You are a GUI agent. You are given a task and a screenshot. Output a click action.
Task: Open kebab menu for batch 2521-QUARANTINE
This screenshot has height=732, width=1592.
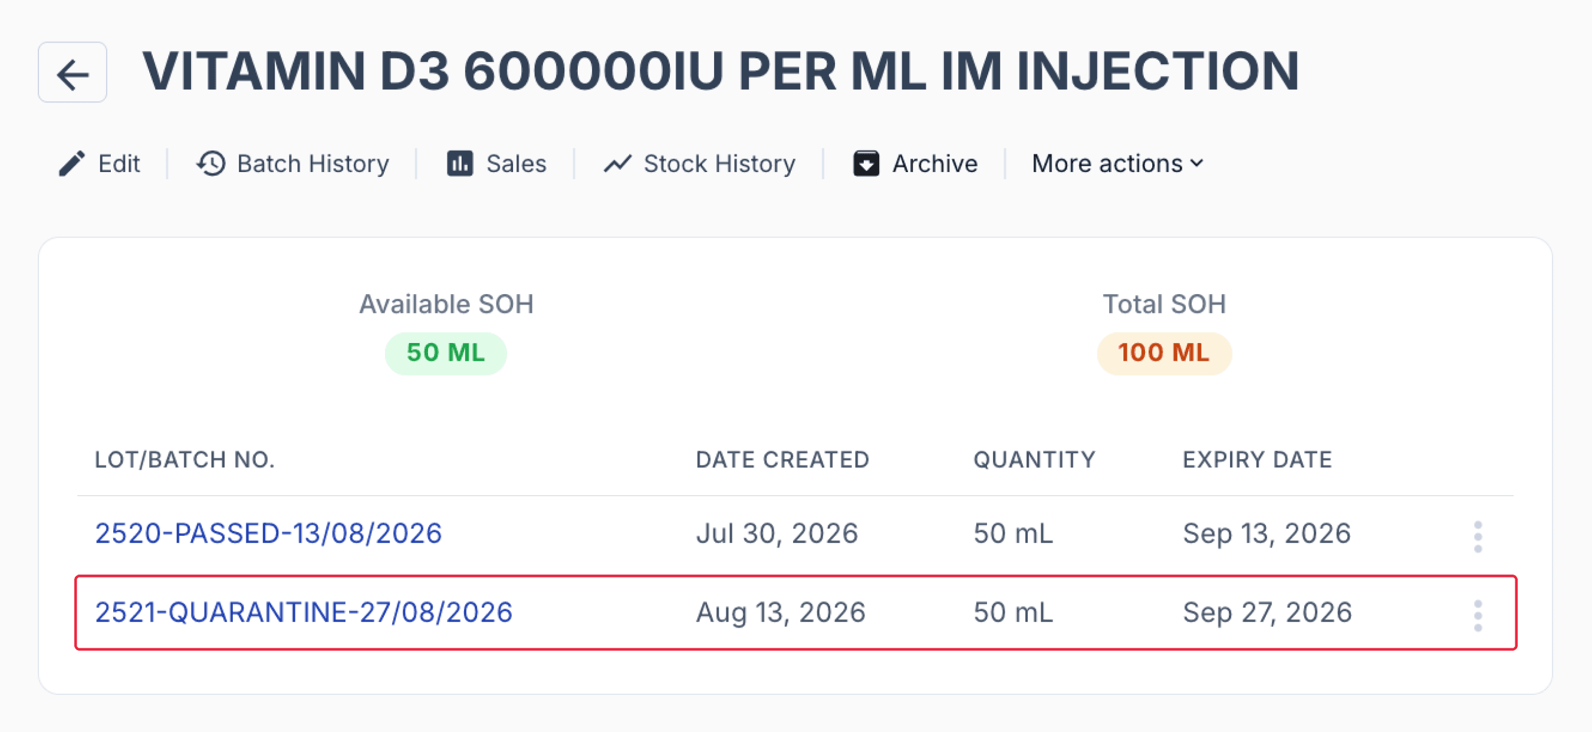pos(1478,615)
